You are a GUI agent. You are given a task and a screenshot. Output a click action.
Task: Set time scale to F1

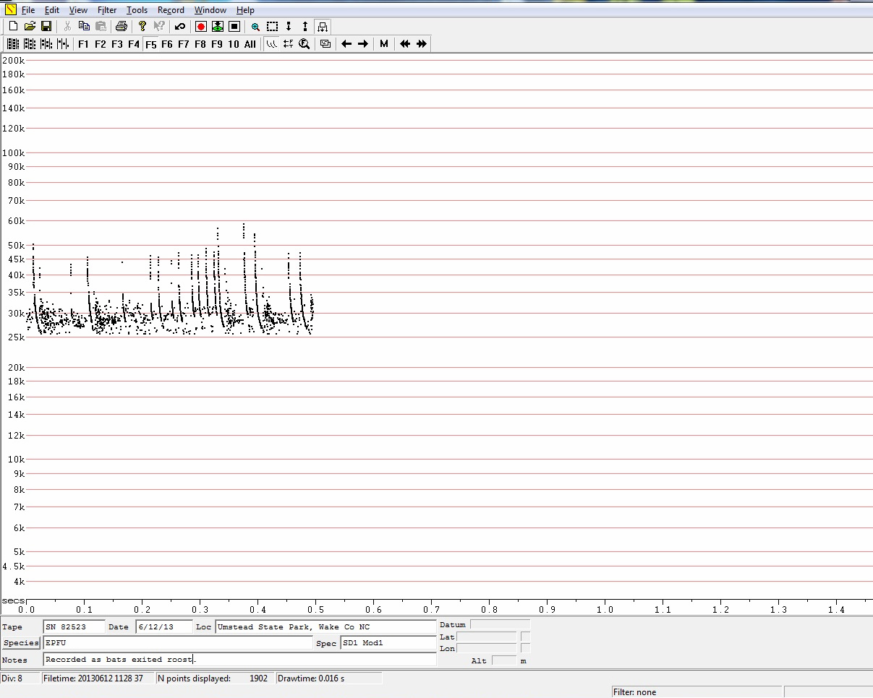[84, 44]
